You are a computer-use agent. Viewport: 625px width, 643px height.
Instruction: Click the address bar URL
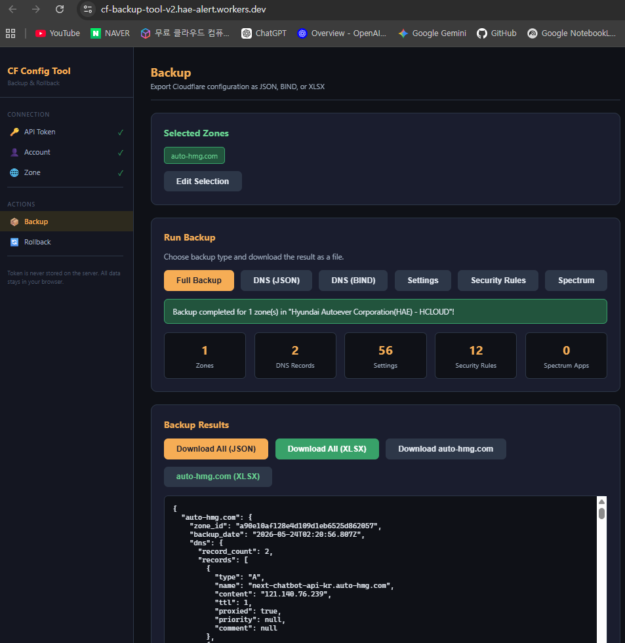pyautogui.click(x=184, y=9)
